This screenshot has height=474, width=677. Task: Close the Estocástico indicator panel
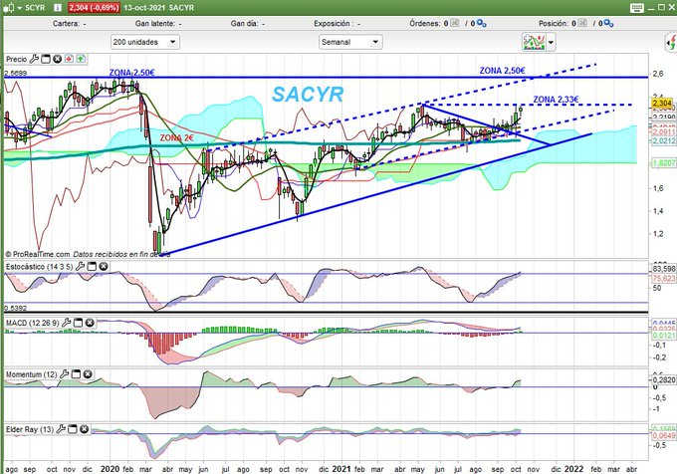(104, 266)
